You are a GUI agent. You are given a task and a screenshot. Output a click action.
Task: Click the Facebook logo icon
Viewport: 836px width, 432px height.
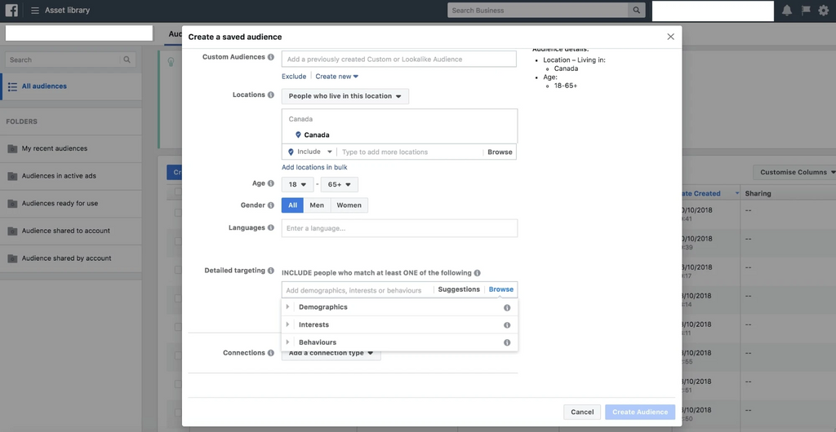[x=11, y=11]
